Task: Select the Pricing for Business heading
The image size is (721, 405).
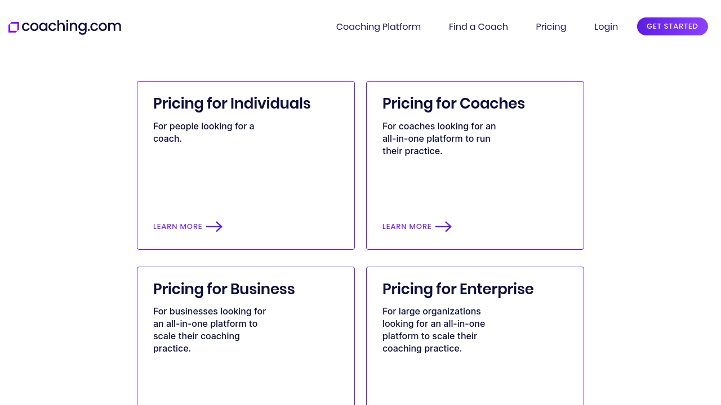Action: click(224, 289)
